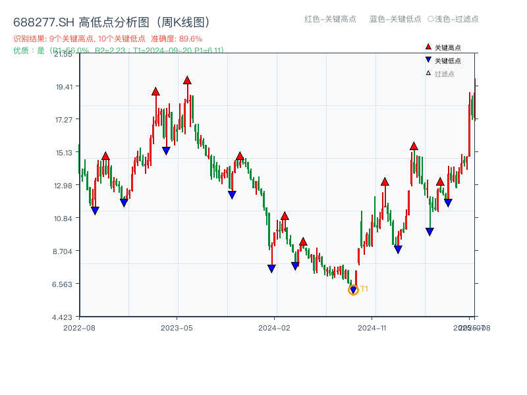
Task: Select the blue low marker below the 2024-11 area
Action: pos(398,249)
